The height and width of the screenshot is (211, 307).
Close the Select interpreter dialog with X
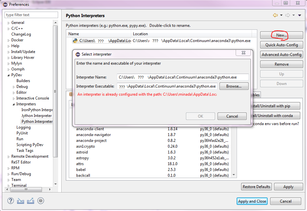point(243,53)
